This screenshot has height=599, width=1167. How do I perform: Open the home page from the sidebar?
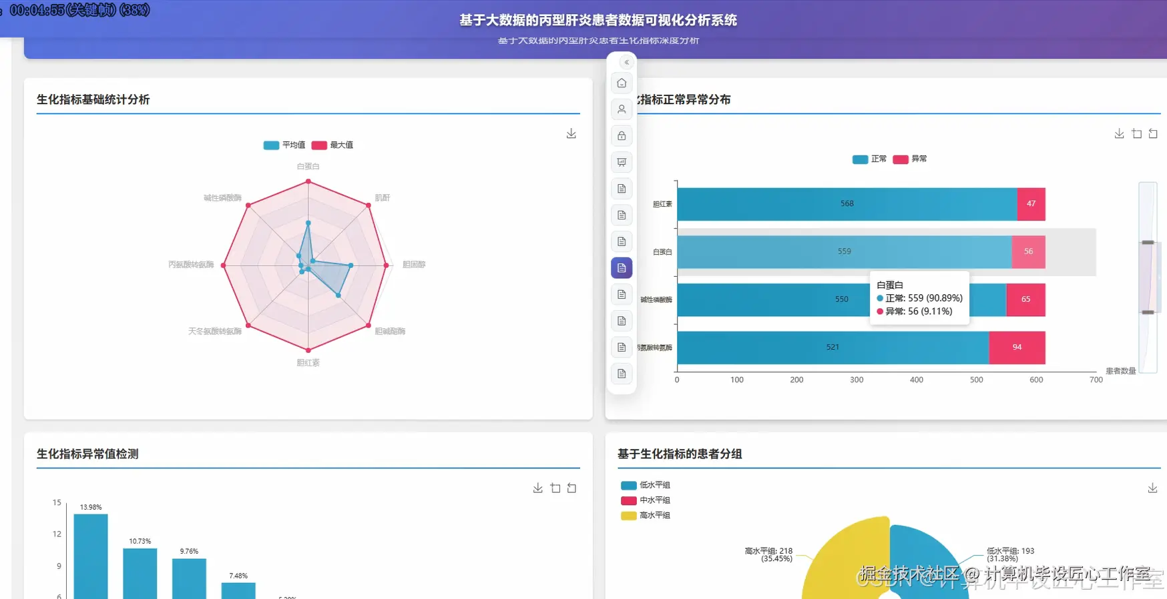coord(622,83)
